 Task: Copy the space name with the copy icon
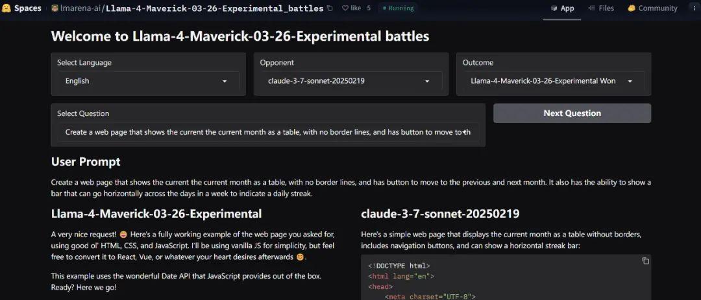click(x=330, y=8)
